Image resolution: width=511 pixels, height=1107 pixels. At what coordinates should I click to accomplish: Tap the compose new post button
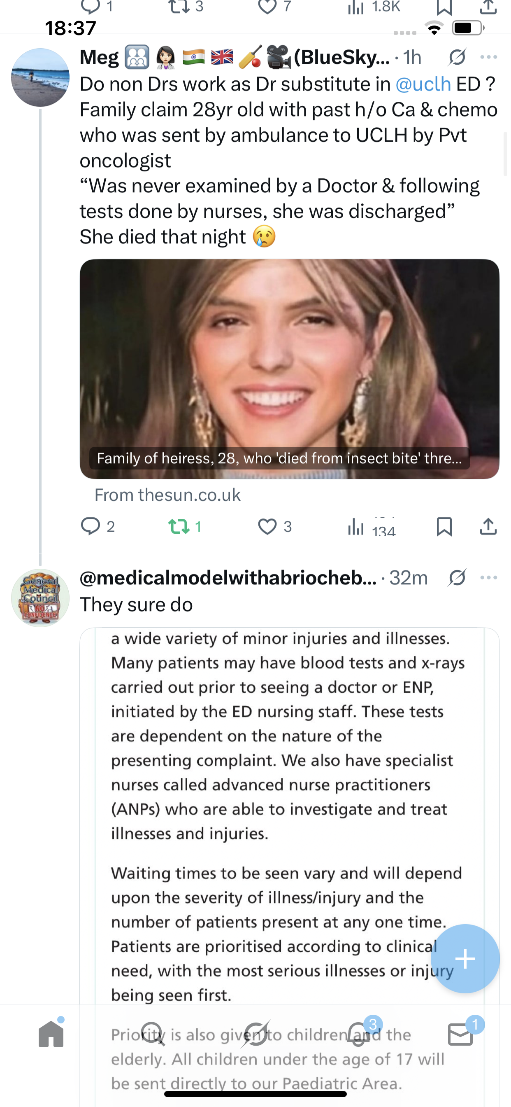click(x=465, y=958)
